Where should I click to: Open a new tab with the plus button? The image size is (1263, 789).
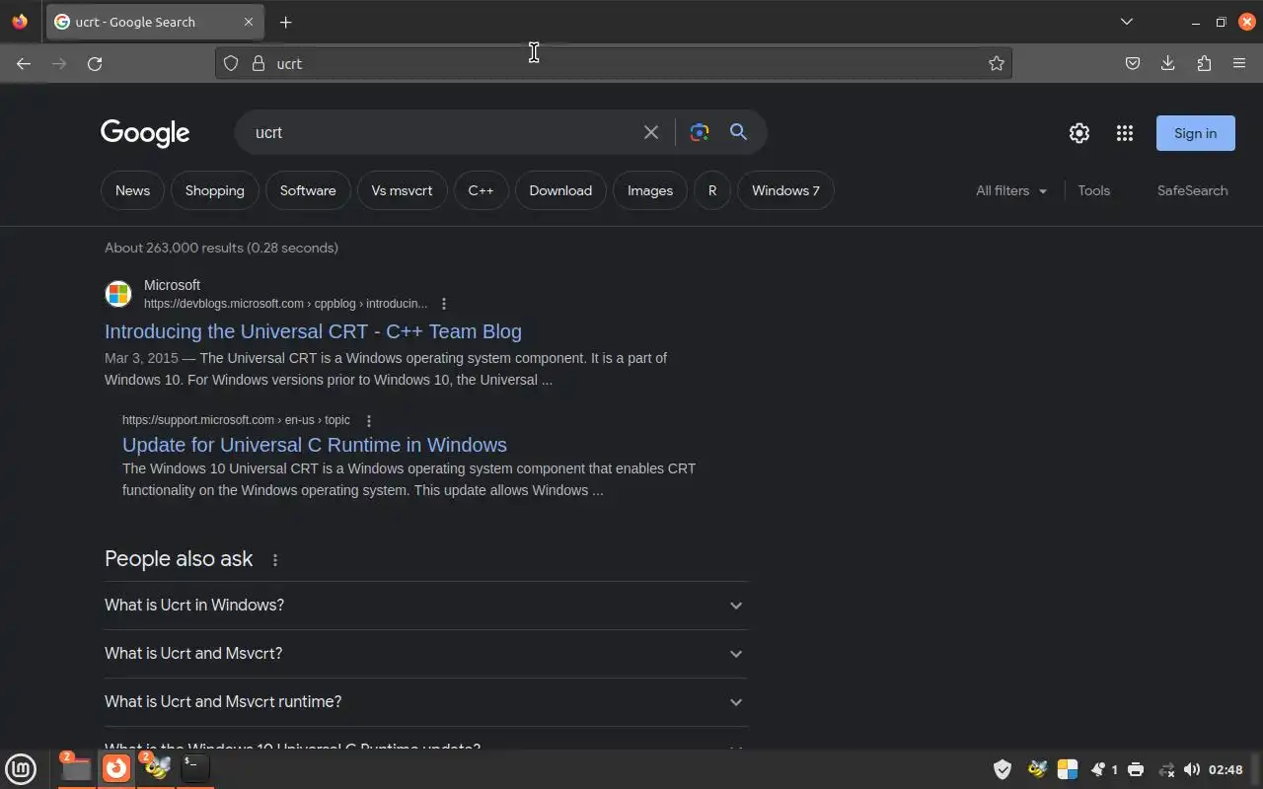[x=286, y=22]
